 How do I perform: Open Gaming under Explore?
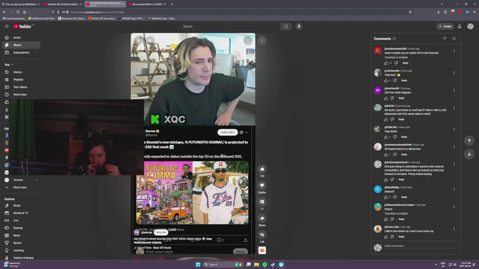pyautogui.click(x=21, y=228)
